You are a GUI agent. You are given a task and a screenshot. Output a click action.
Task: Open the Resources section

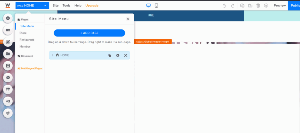click(x=25, y=56)
